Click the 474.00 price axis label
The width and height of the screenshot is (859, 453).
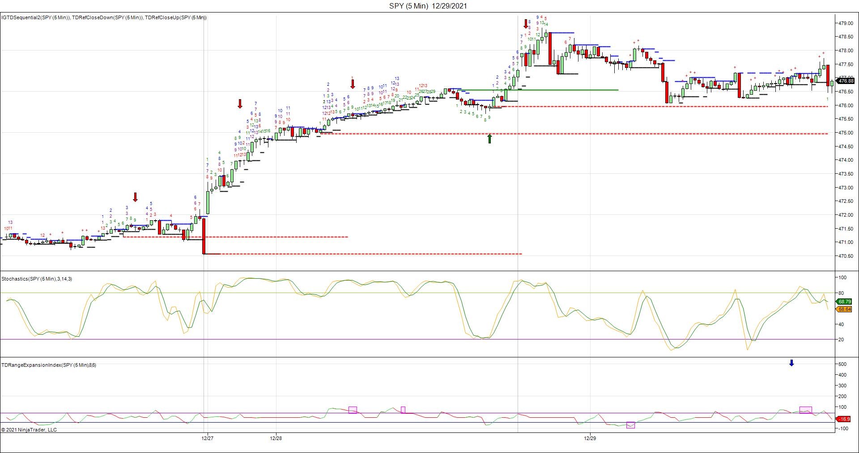tap(845, 160)
